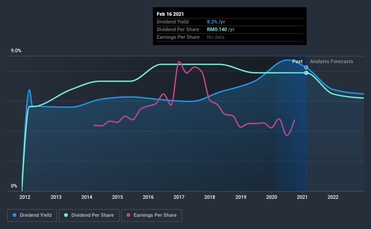
Task: Toggle the Dividend Yield legend button
Action: [32, 215]
